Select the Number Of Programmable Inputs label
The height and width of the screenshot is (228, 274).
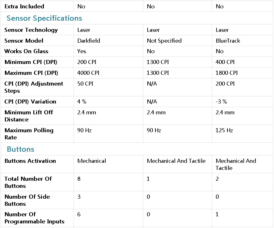34,218
